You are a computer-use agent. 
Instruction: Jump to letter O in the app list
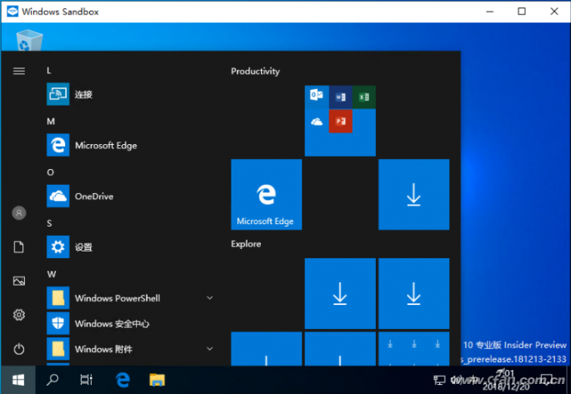[x=50, y=172]
